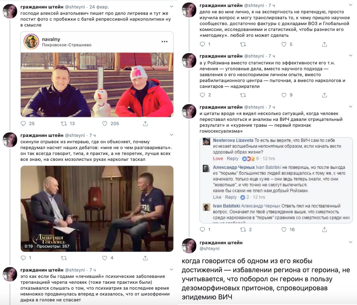This screenshot has height=305, width=357.
Task: Open the @shteyni handle in the first tweet
Action: 75,7
